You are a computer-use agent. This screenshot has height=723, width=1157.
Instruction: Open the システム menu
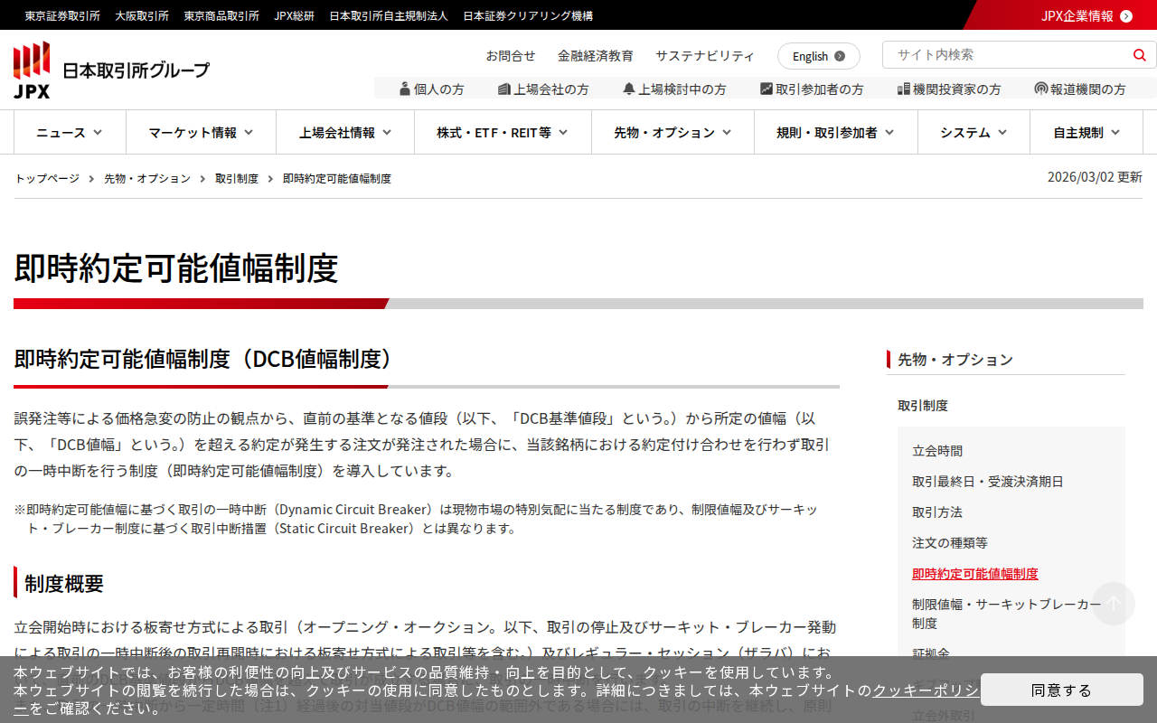[973, 133]
